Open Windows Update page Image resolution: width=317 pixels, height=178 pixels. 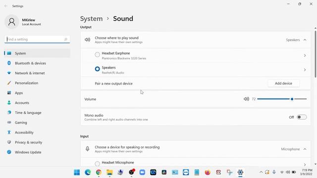37,152
